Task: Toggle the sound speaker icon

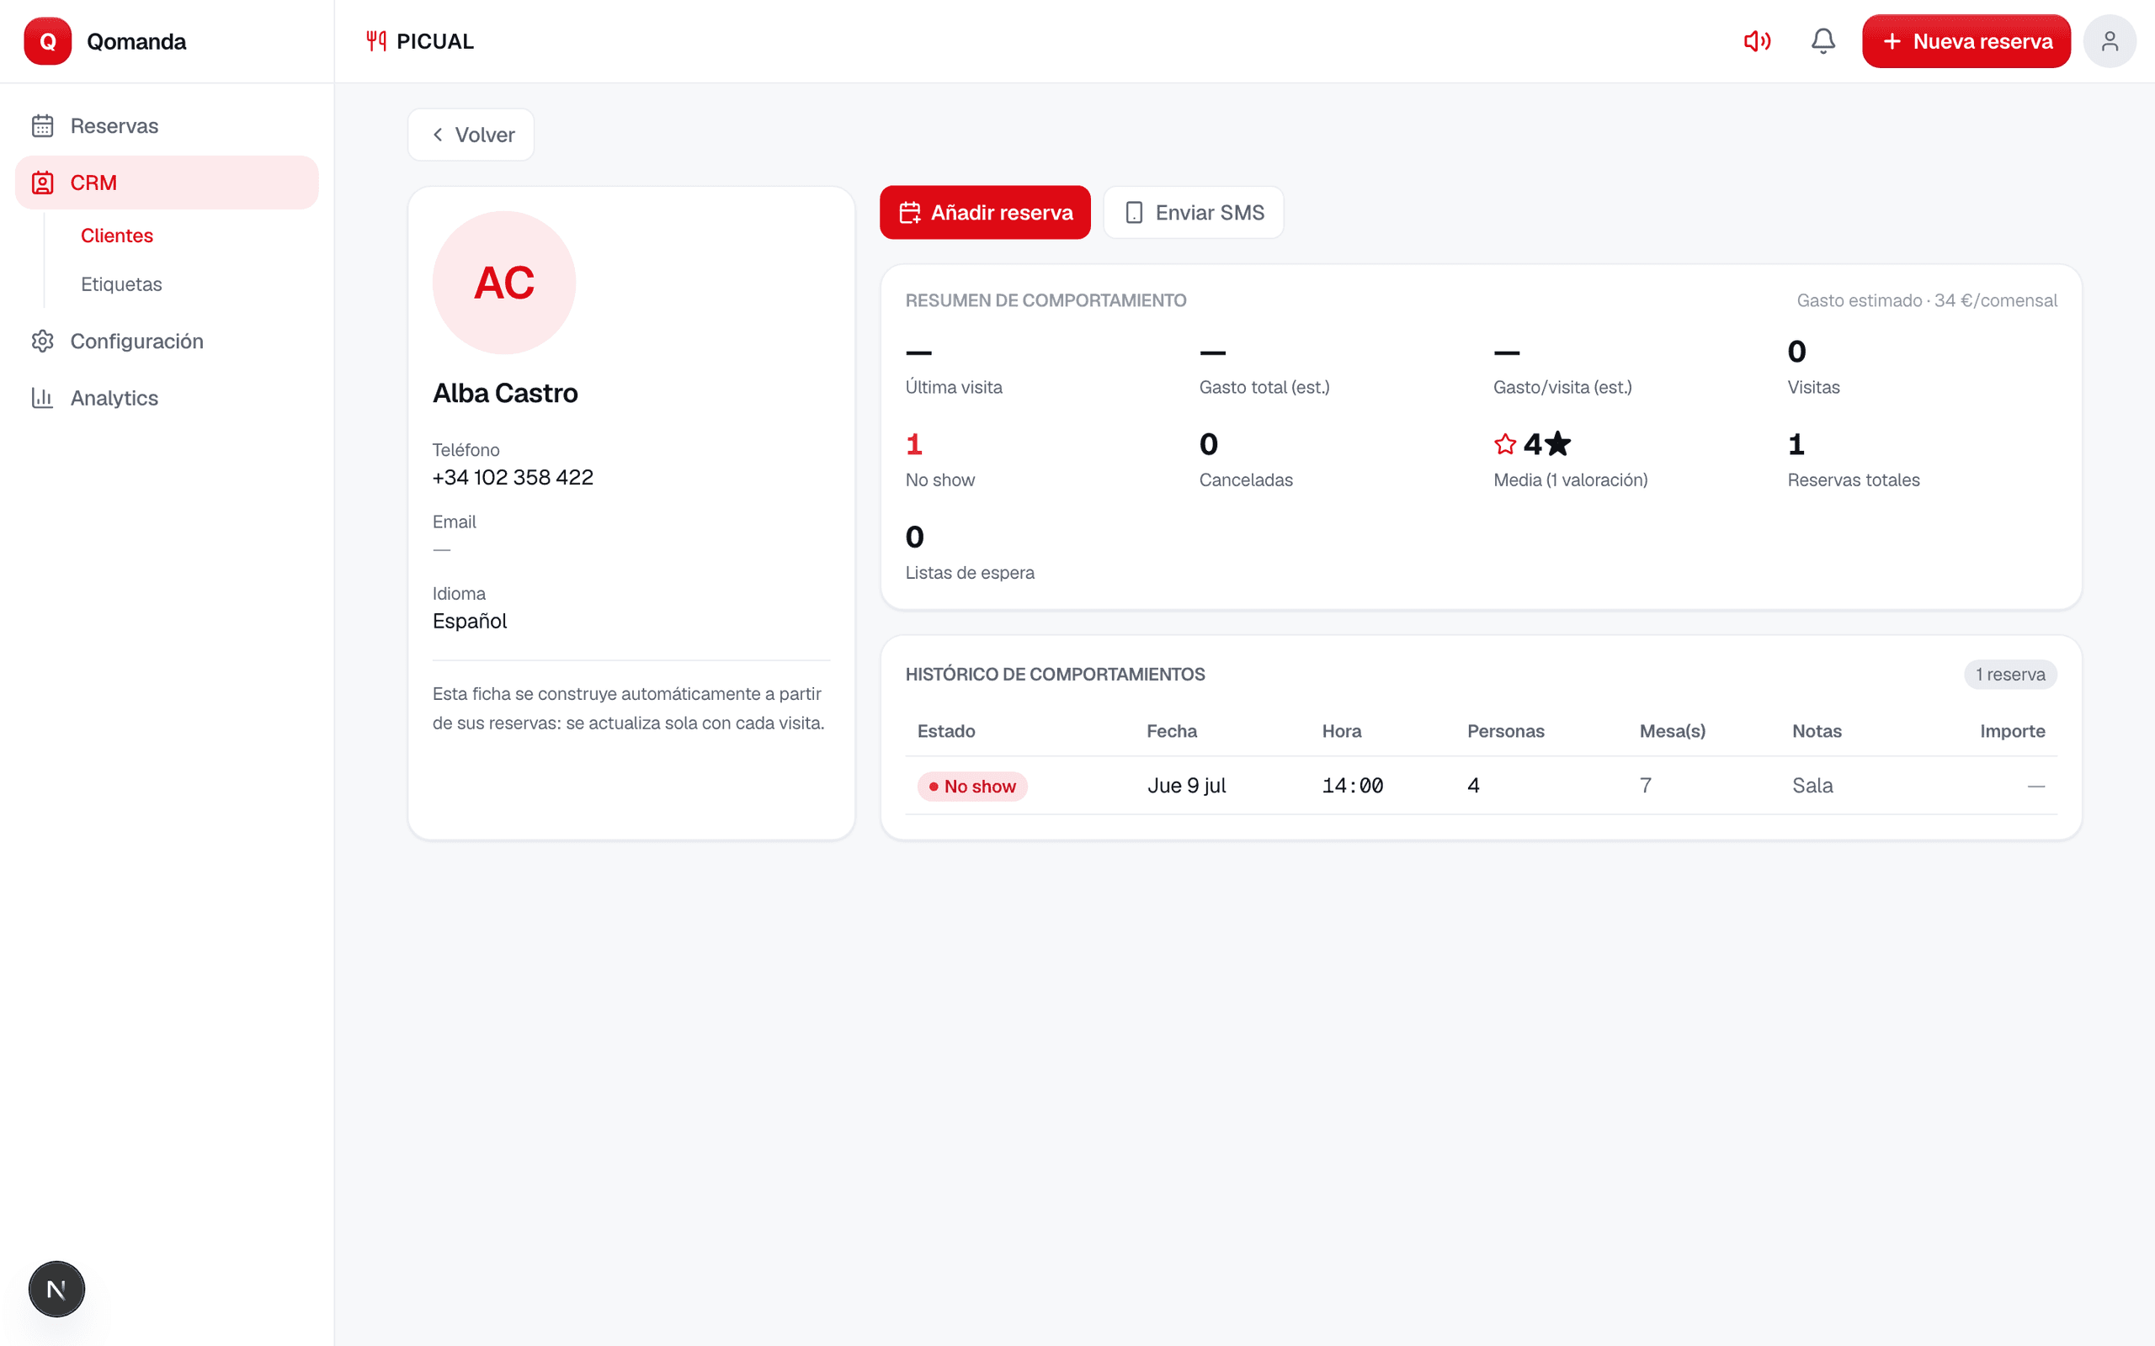Action: coord(1757,41)
